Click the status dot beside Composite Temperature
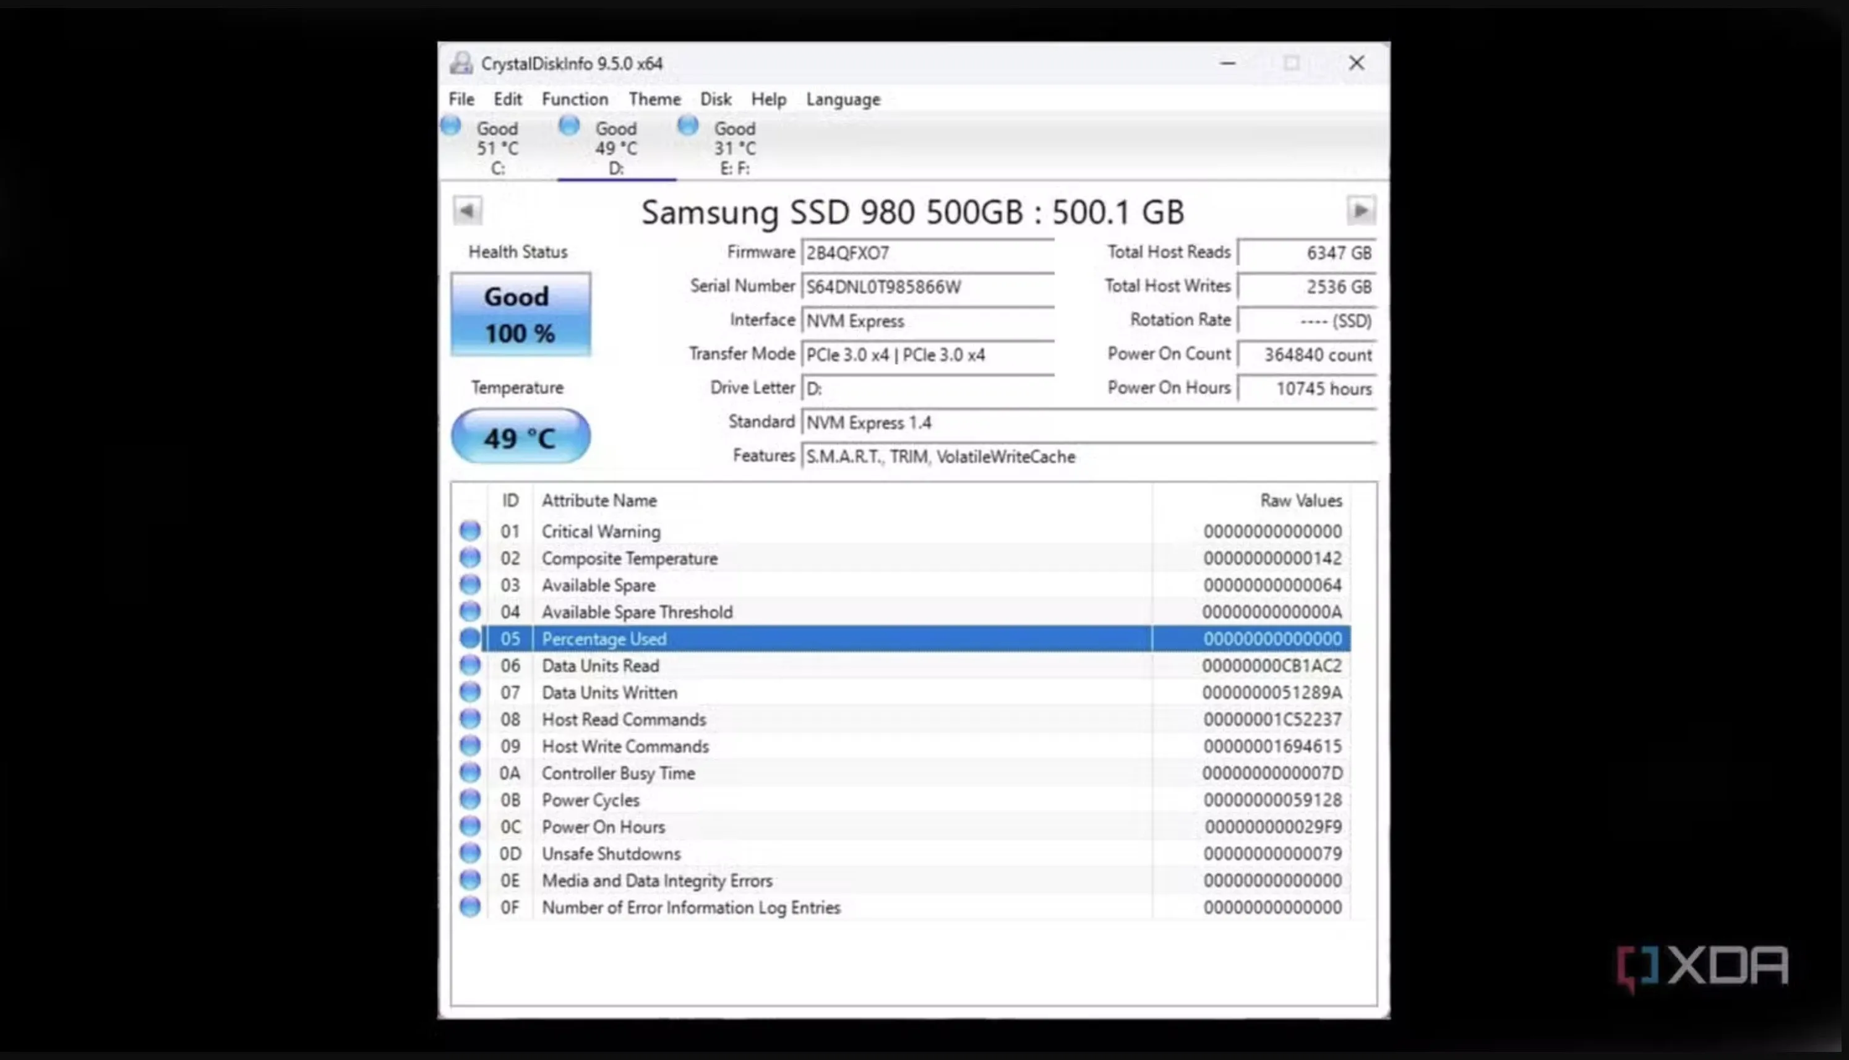This screenshot has height=1060, width=1849. coord(470,558)
